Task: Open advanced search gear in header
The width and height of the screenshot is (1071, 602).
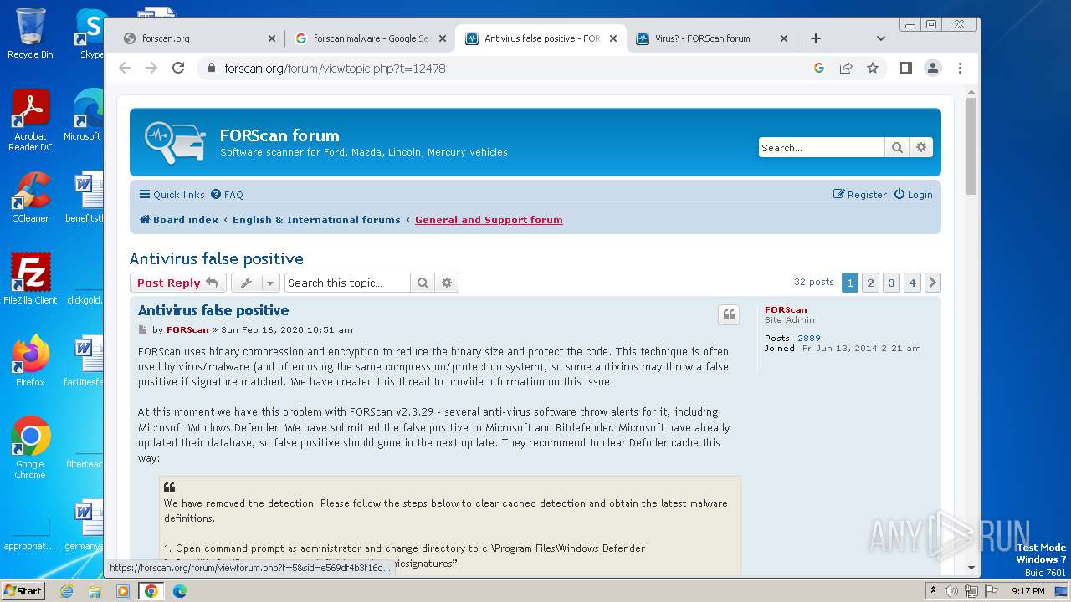Action: [x=921, y=147]
